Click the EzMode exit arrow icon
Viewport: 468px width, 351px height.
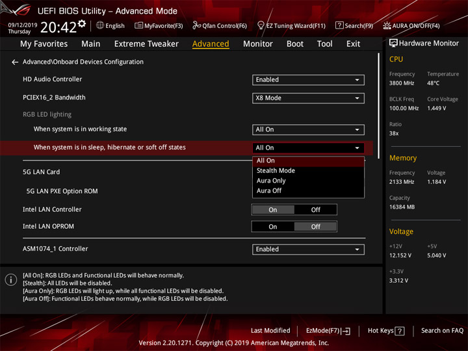[x=346, y=331]
